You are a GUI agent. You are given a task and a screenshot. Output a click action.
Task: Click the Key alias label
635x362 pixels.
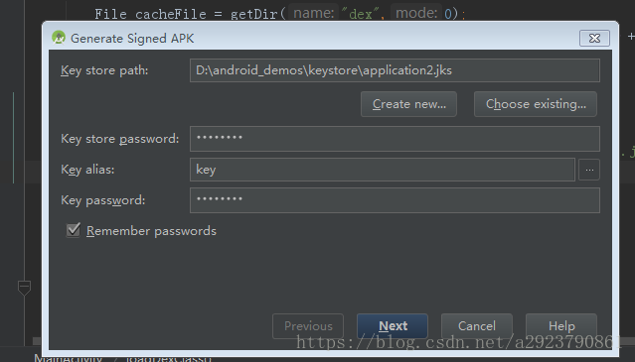[87, 170]
